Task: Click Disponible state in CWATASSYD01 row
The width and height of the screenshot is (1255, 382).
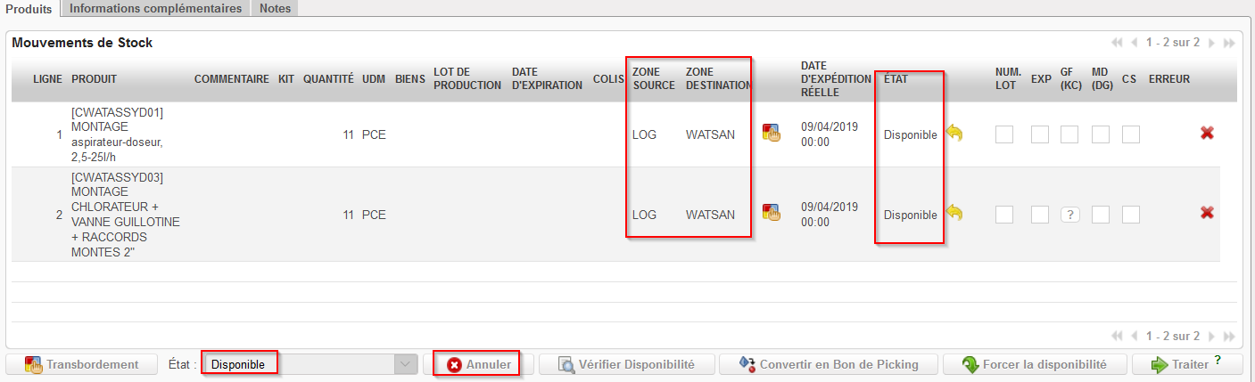Action: 911,135
